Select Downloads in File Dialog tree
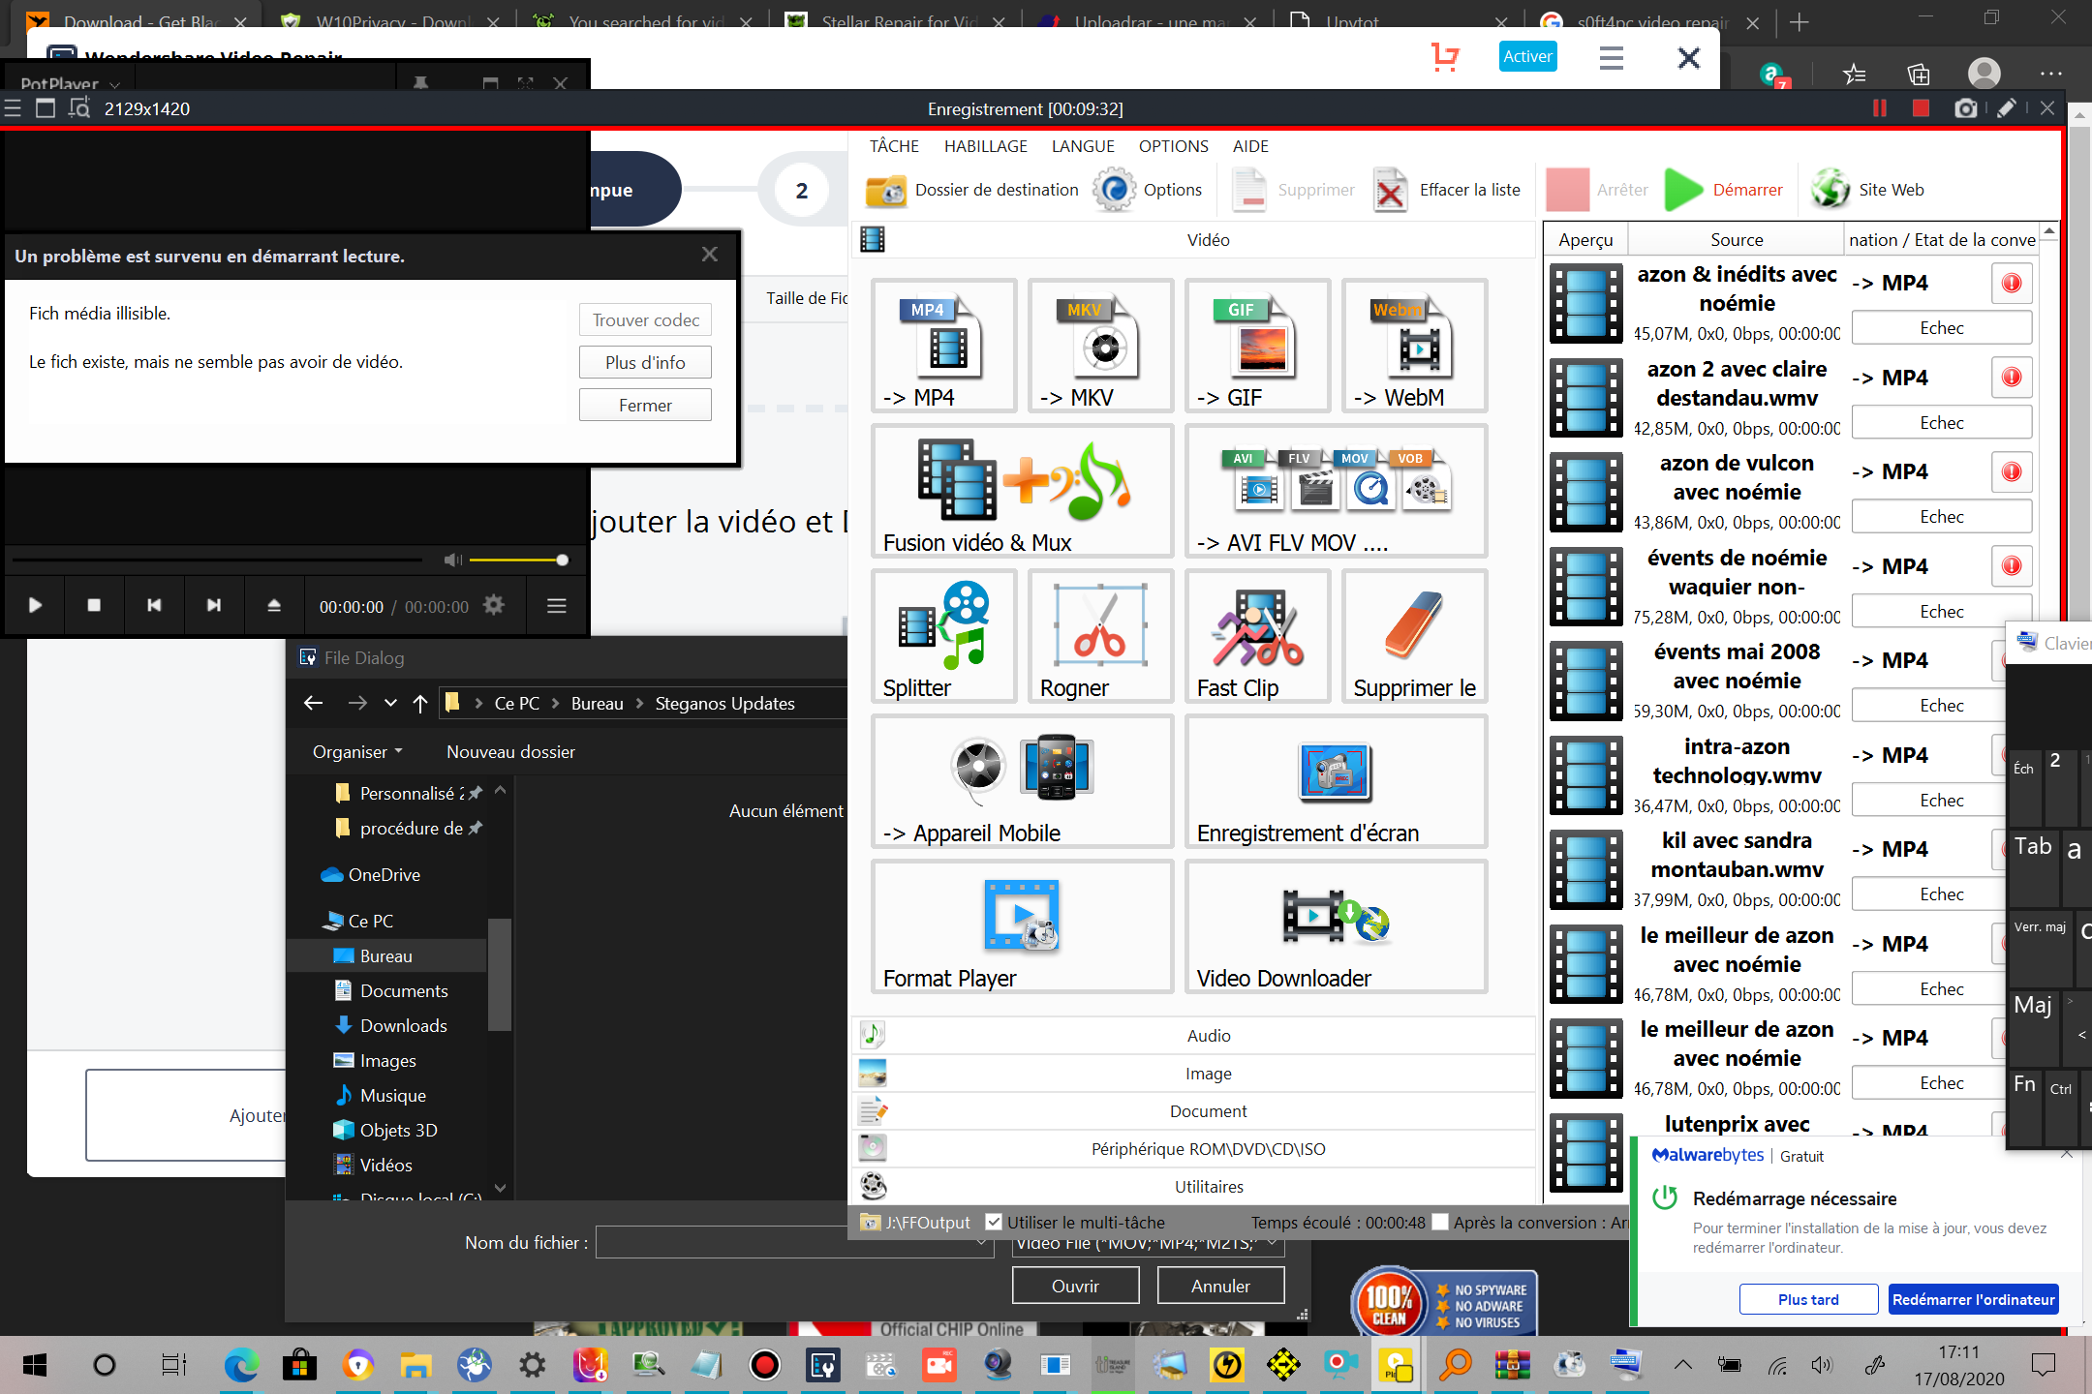2092x1394 pixels. pos(403,1025)
